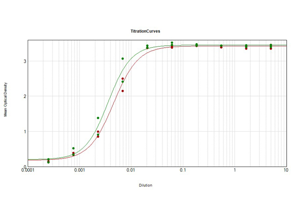Click the green point near OD 0.52

(x=73, y=148)
